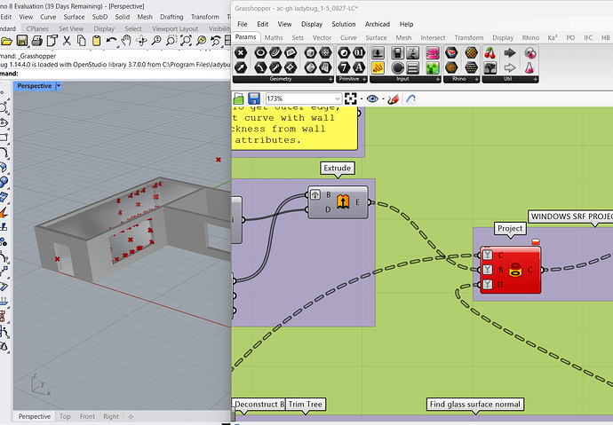Select Viewport Layout toolbar tab
This screenshot has width=613, height=425.
point(175,28)
